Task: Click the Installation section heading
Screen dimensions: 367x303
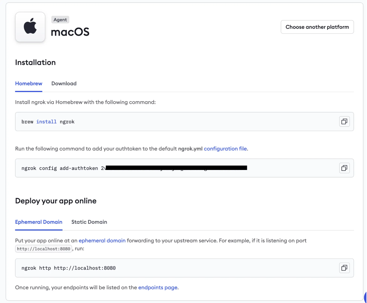Action: (x=36, y=62)
